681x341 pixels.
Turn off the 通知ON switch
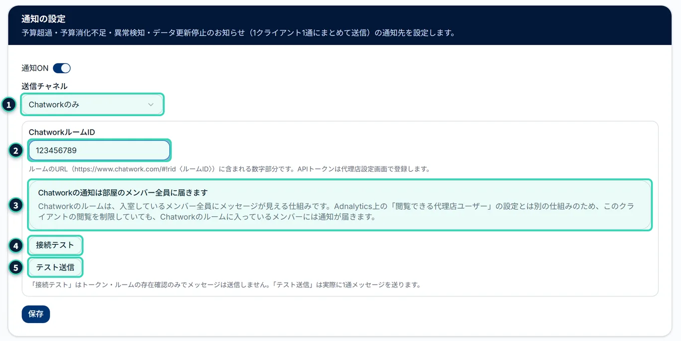pyautogui.click(x=62, y=68)
